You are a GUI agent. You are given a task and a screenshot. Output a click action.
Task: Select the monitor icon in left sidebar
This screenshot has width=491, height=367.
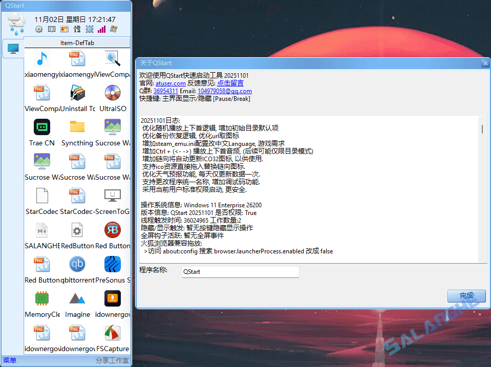click(12, 49)
